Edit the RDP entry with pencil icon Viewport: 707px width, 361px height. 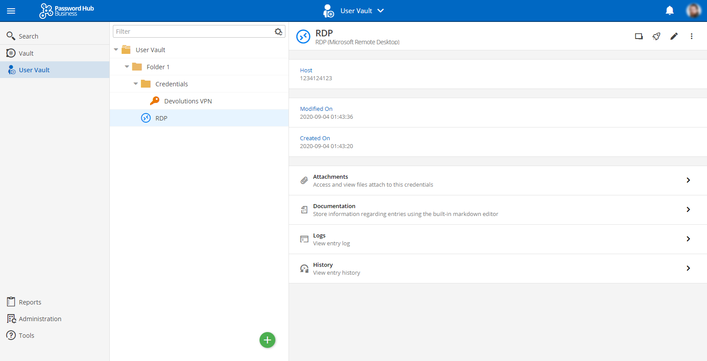click(674, 36)
